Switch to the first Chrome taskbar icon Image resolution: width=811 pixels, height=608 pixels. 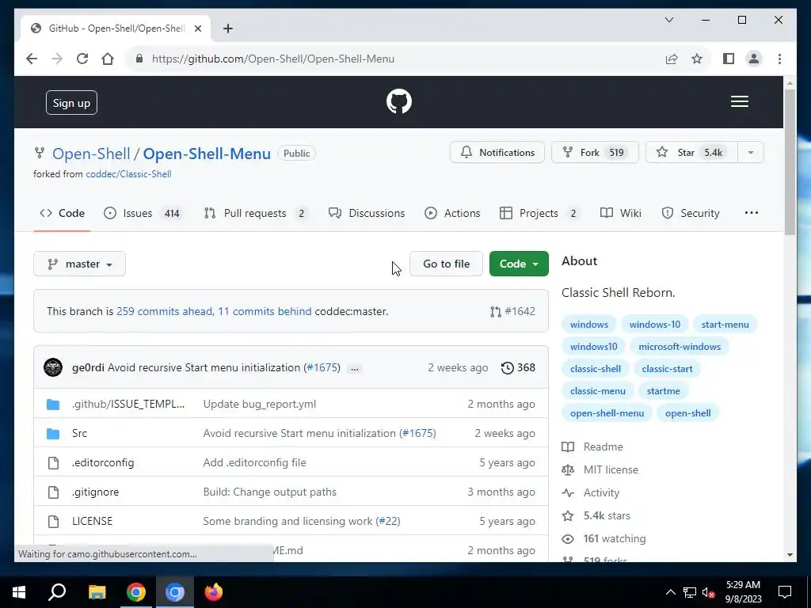point(136,592)
